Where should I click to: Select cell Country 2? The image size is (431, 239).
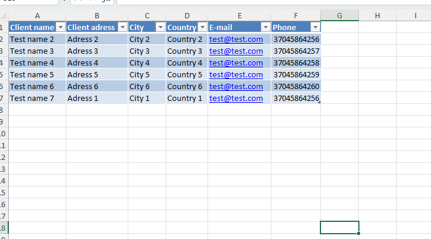click(x=187, y=39)
